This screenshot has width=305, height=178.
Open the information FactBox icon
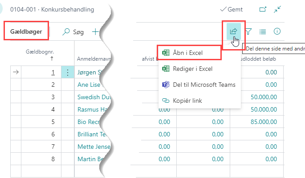[x=277, y=31]
